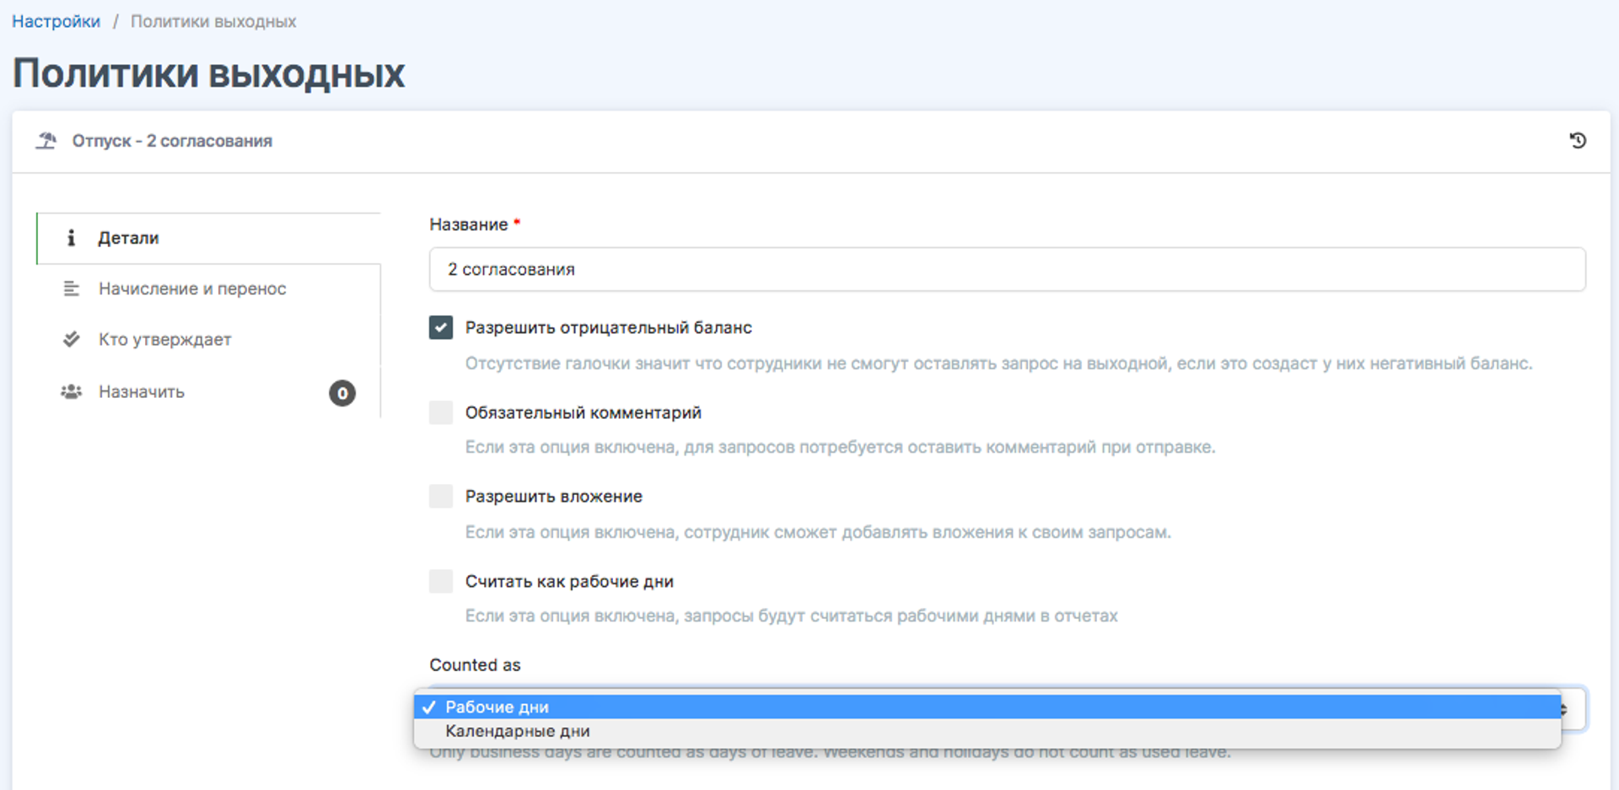Open the Назначить tab
This screenshot has height=790, width=1619.
(x=209, y=392)
